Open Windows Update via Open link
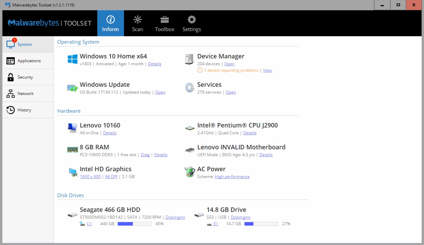 [x=160, y=92]
